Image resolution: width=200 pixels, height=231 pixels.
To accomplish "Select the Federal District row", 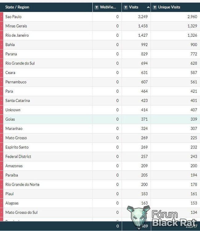I will [x=100, y=156].
